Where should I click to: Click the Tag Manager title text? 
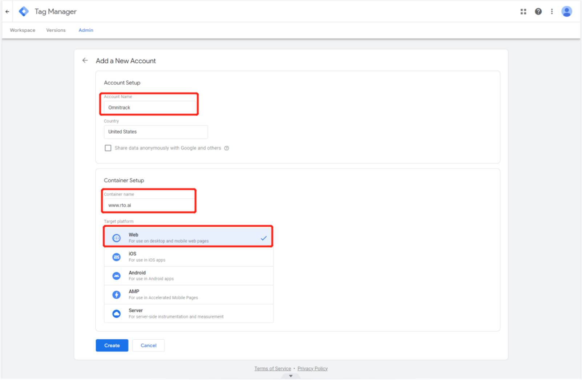[56, 12]
